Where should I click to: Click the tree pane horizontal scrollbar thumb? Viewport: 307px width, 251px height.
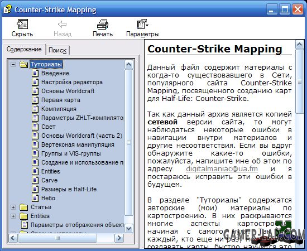57,238
